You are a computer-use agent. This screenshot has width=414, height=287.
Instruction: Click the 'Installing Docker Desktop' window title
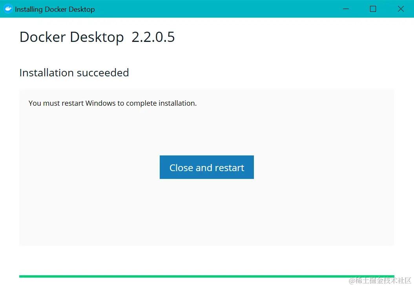(55, 9)
